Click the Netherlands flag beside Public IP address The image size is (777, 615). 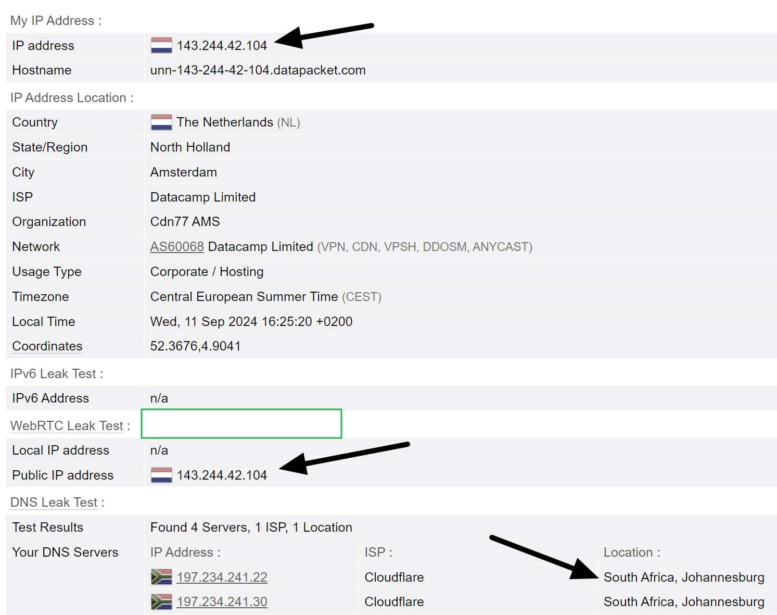pyautogui.click(x=161, y=474)
